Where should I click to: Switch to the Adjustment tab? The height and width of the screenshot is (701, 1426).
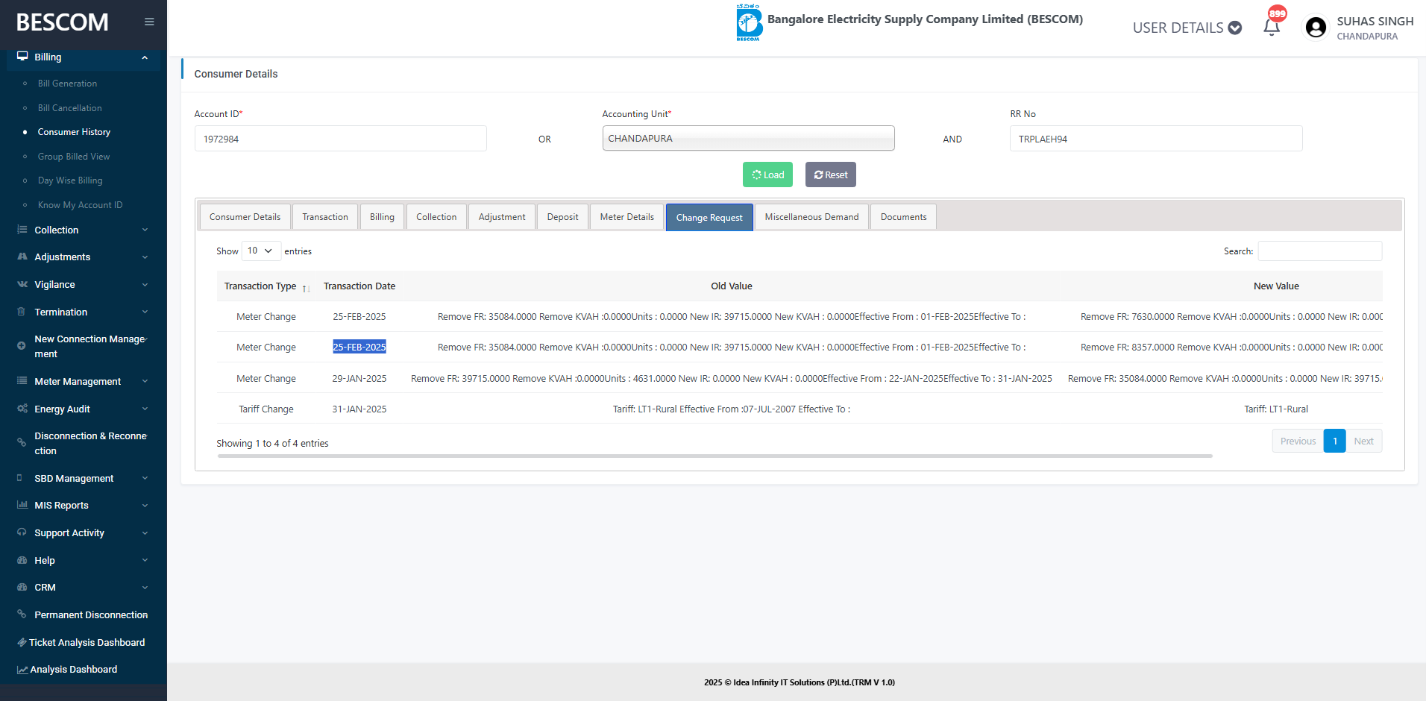502,217
